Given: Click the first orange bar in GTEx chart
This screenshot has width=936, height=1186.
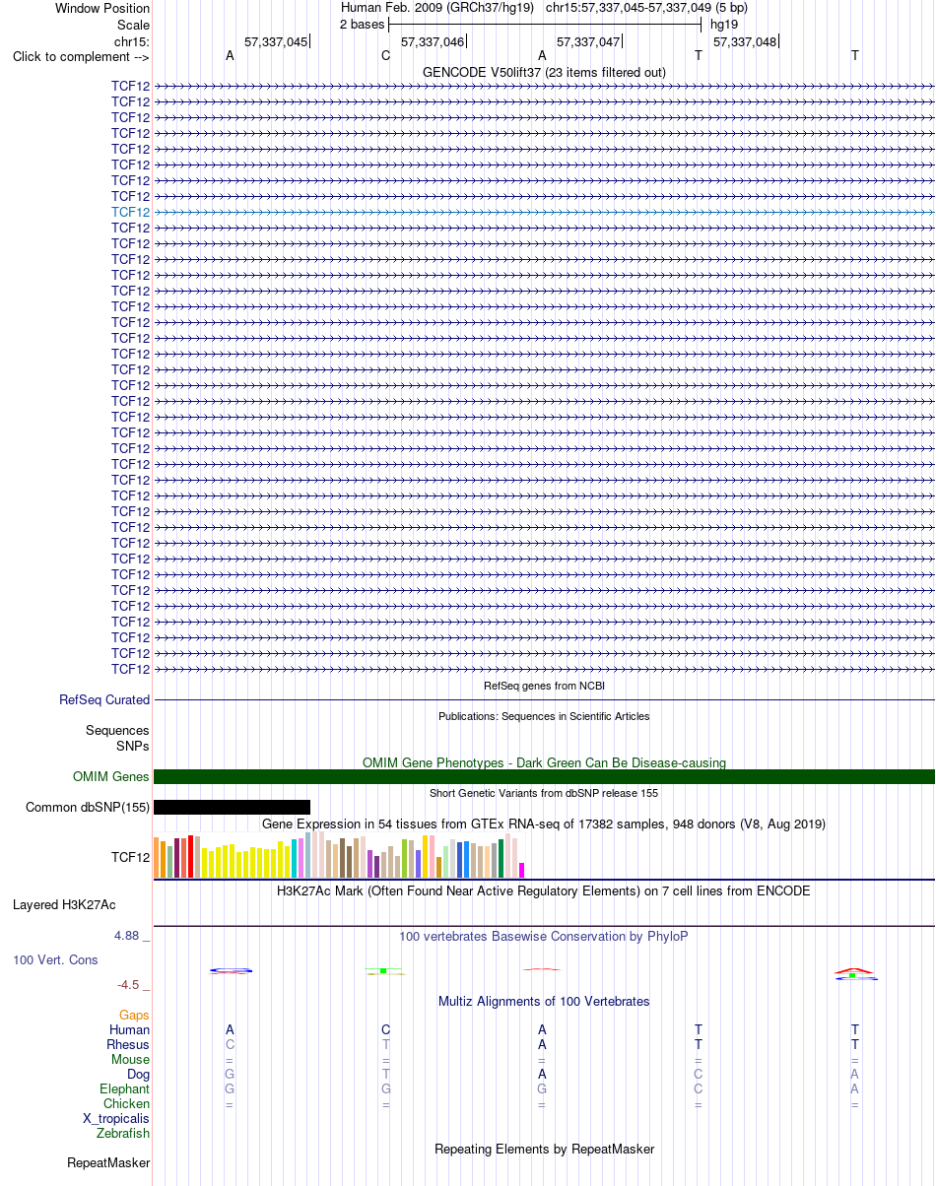Looking at the screenshot, I should coord(157,857).
